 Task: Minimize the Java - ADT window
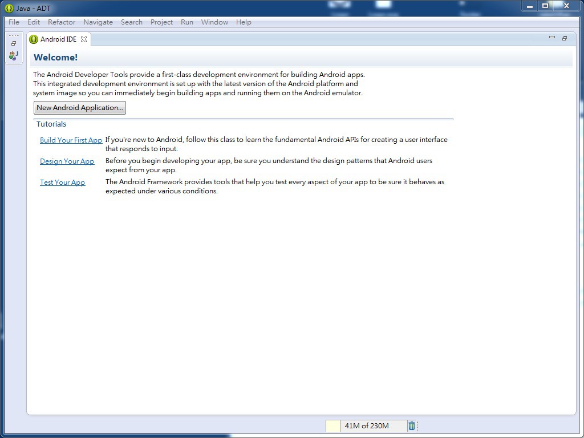[530, 6]
